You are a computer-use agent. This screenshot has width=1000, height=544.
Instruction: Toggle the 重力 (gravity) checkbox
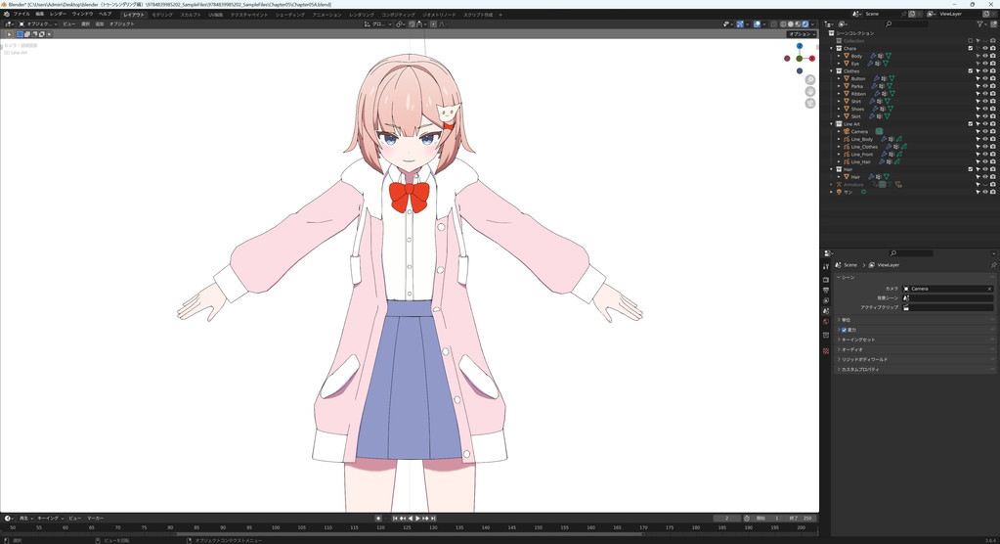(844, 330)
